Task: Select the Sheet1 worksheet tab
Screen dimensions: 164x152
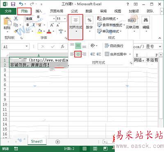Action: (36, 141)
